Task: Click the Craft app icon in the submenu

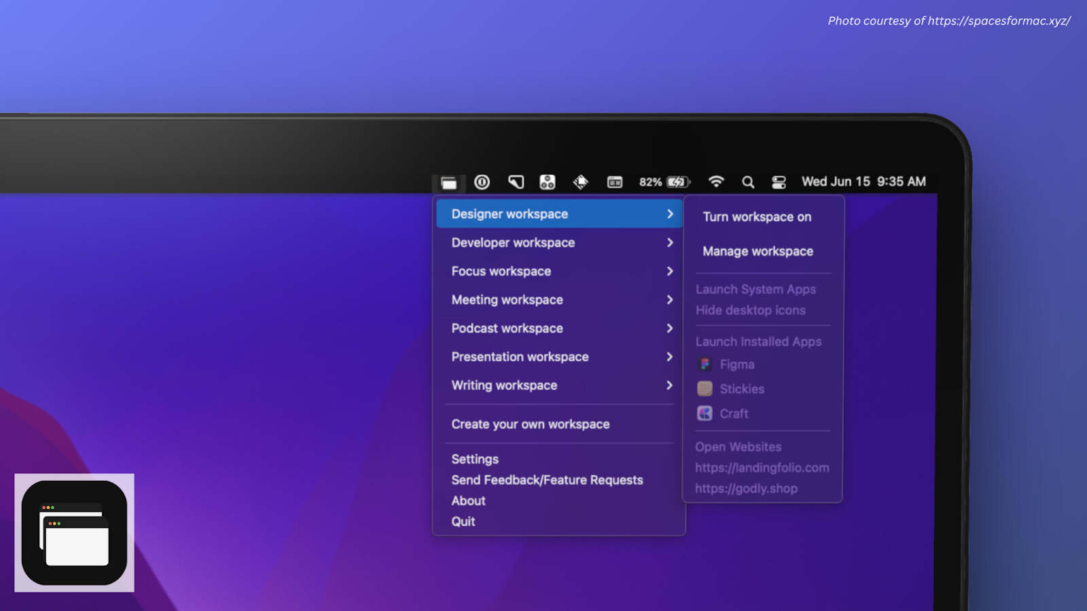Action: click(x=705, y=413)
